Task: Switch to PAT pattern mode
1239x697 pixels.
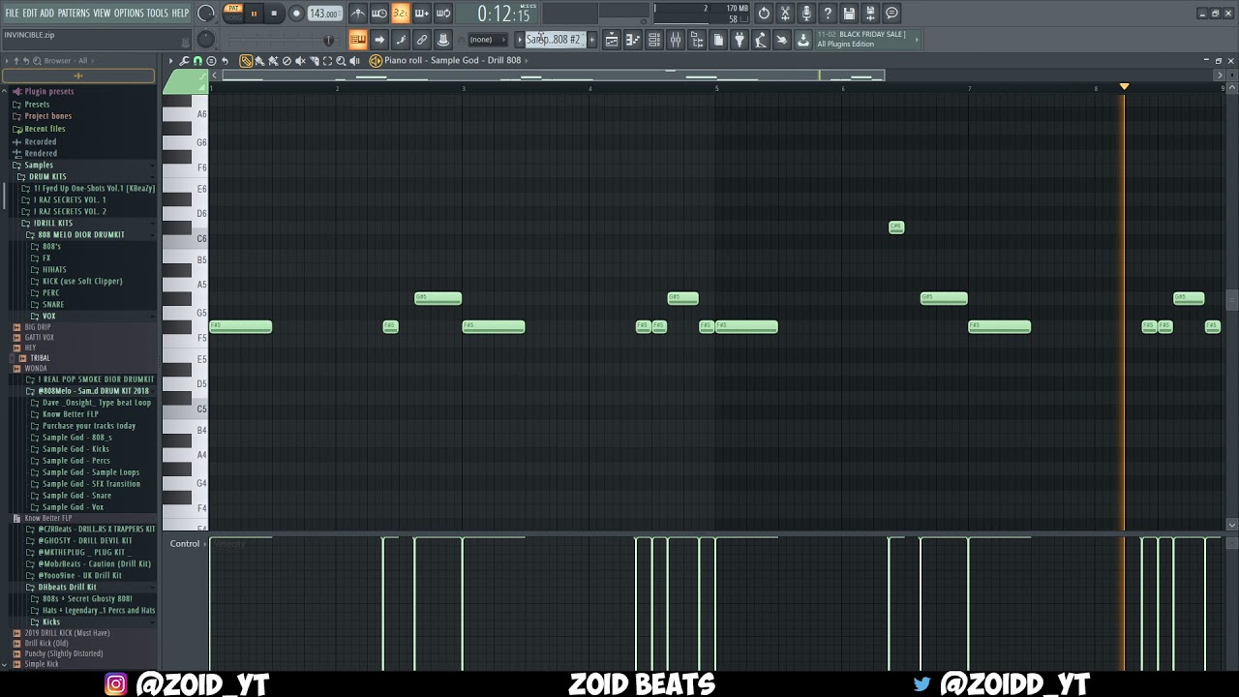Action: pos(233,9)
